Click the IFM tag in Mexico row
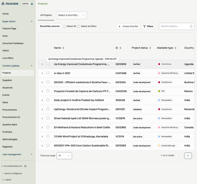 point(162,91)
